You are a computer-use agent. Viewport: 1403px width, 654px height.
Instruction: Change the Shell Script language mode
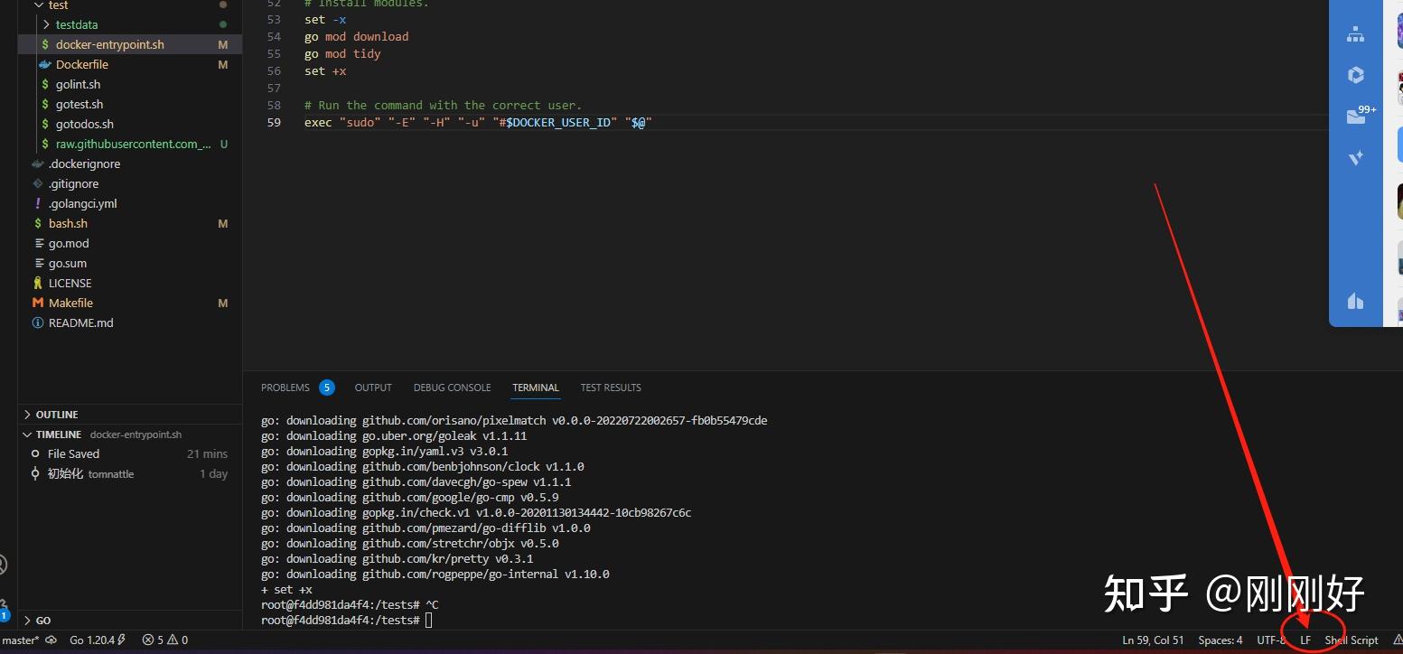[1352, 640]
